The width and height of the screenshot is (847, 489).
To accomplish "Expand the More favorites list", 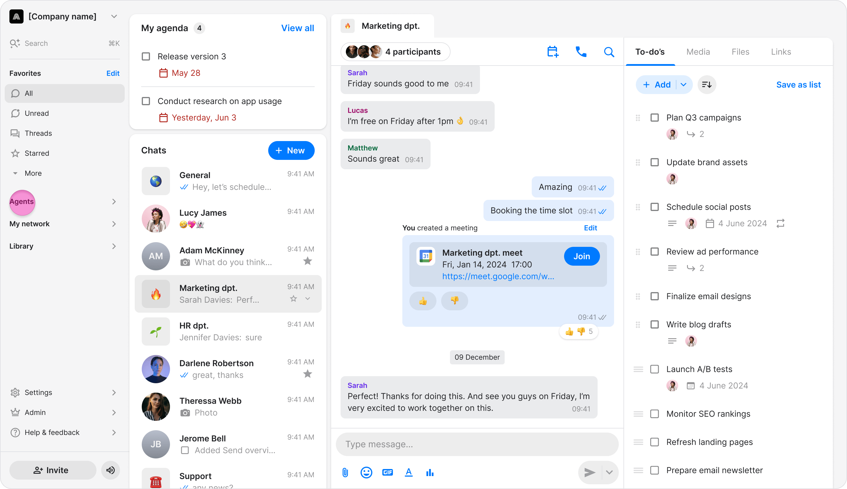I will 64,173.
